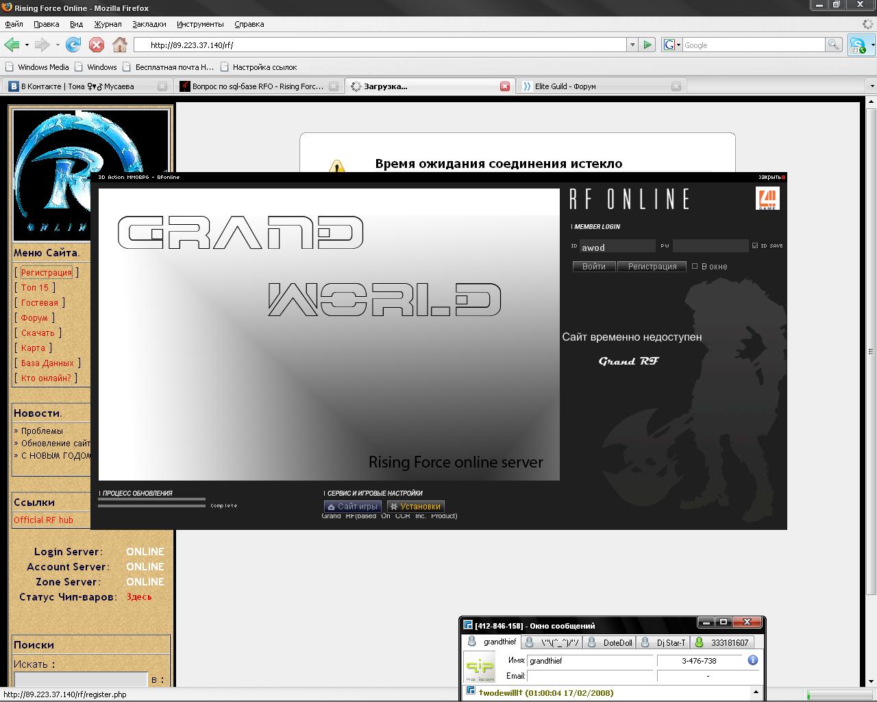Select the 'Dj Star-T' chat tab
This screenshot has height=702, width=877.
663,642
